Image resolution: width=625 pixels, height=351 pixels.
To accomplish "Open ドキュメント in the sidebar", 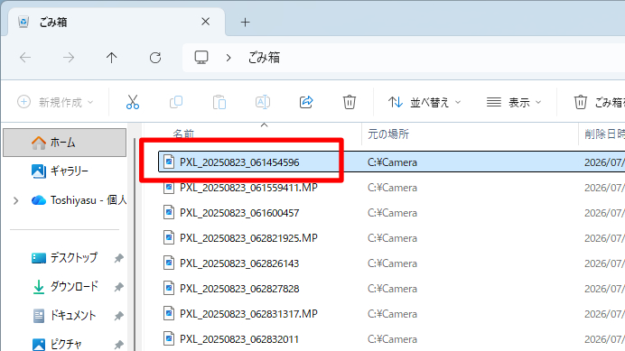I will pos(64,316).
